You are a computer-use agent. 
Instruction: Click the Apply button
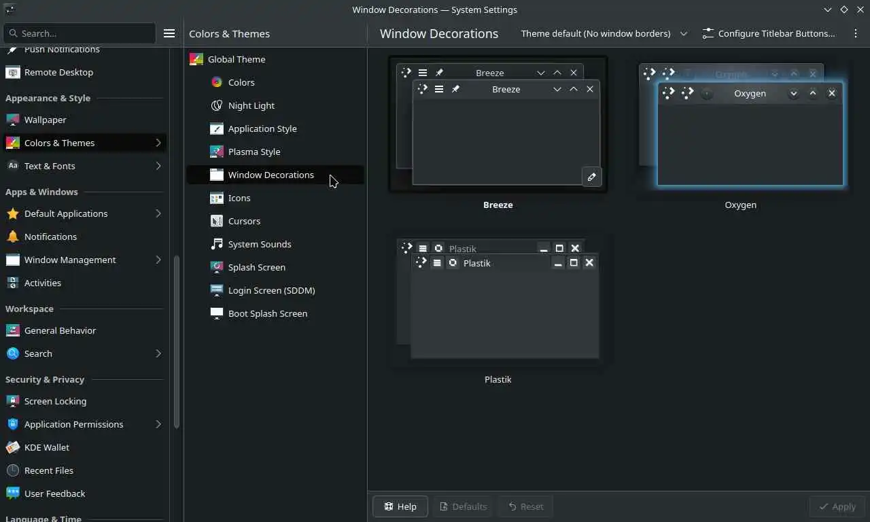837,506
